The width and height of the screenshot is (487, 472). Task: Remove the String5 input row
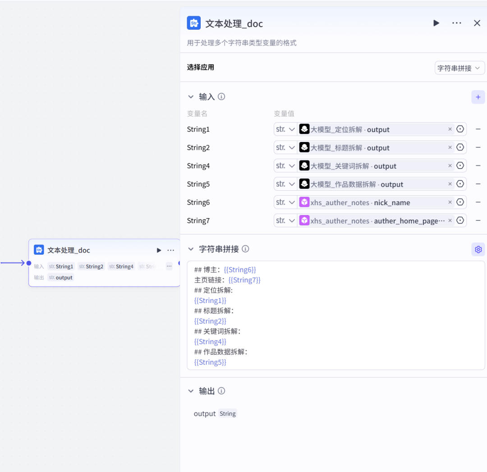[478, 184]
